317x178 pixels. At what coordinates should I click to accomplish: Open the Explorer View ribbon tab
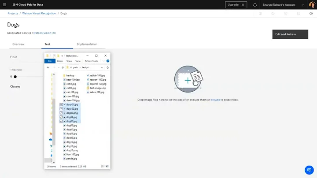[78, 61]
